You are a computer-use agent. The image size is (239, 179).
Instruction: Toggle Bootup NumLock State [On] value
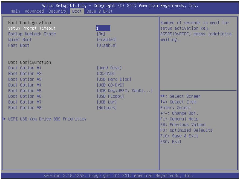pyautogui.click(x=101, y=34)
